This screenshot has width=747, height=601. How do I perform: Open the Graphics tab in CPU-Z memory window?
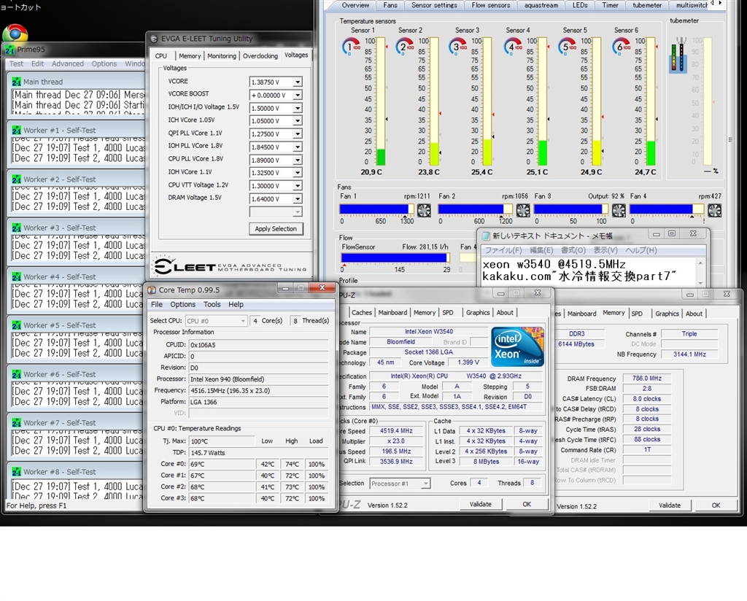667,314
